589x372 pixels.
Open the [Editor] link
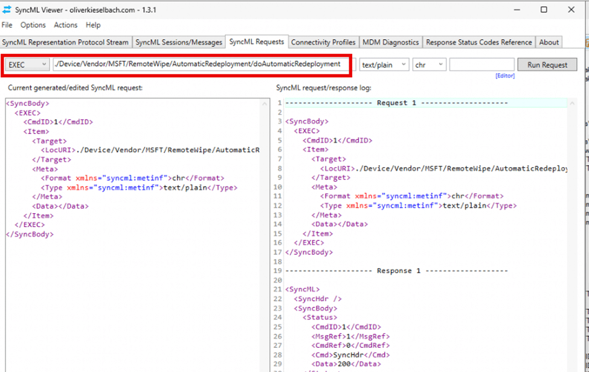pyautogui.click(x=505, y=76)
